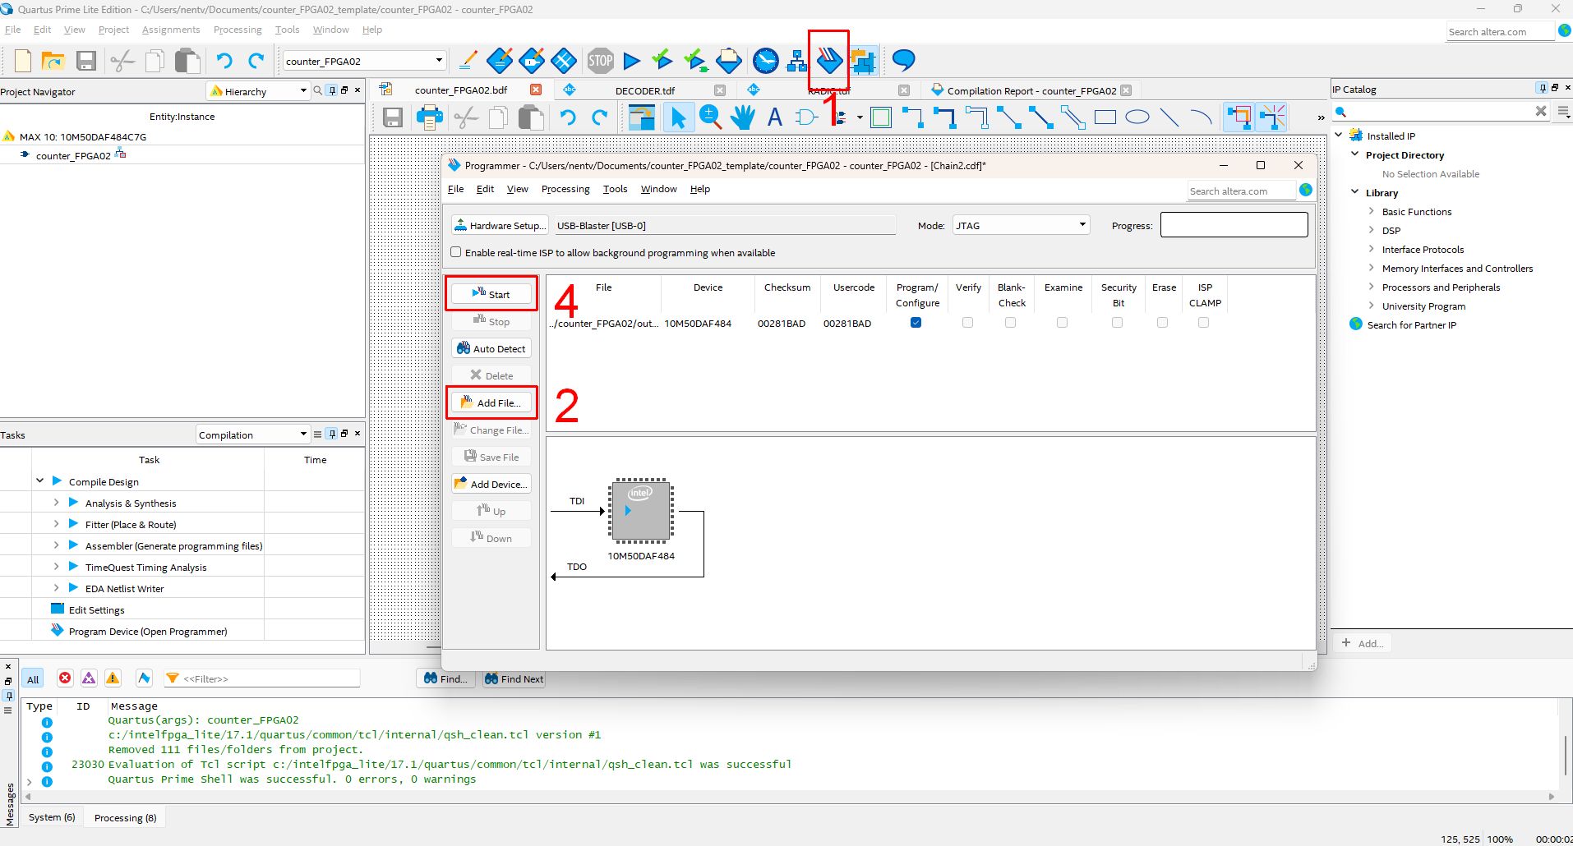Check the Erase checkbox

(1162, 323)
